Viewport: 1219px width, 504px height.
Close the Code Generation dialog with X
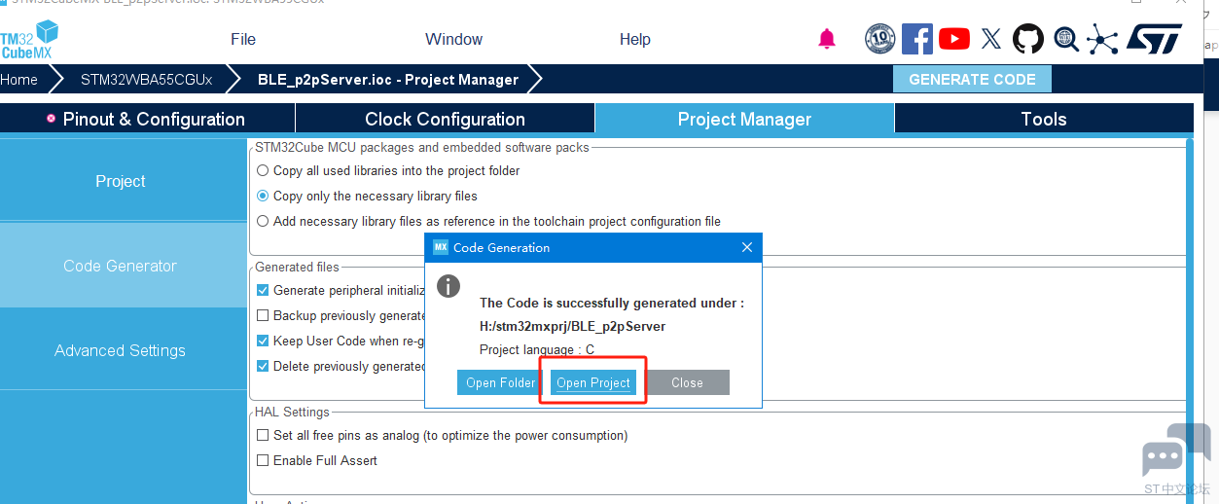point(747,247)
